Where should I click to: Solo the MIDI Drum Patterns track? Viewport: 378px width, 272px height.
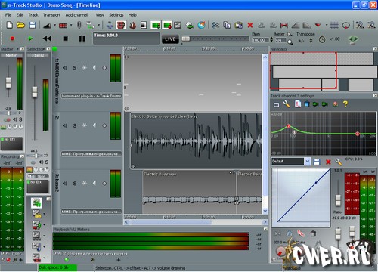[75, 68]
